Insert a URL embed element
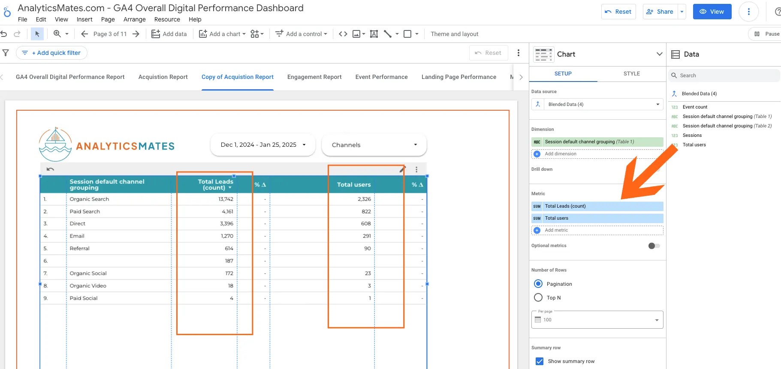 [x=343, y=34]
